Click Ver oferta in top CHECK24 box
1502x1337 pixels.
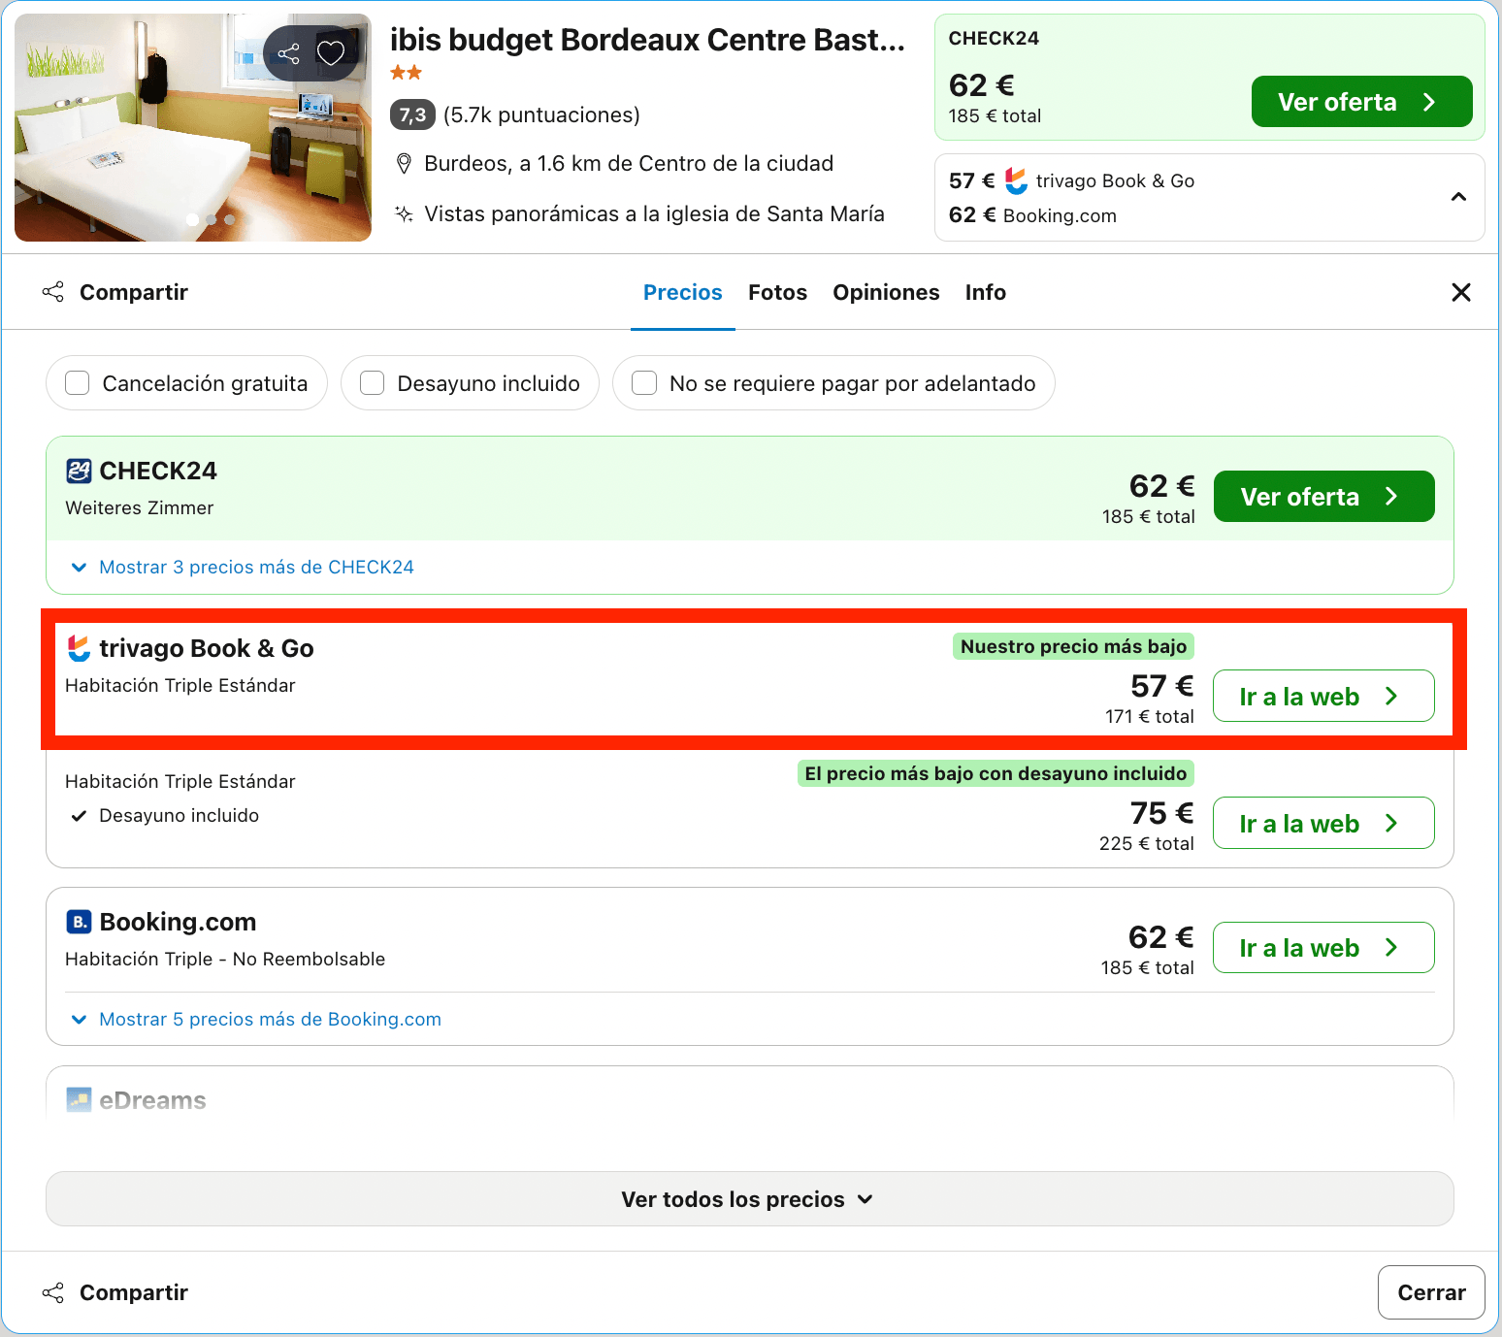coord(1361,102)
